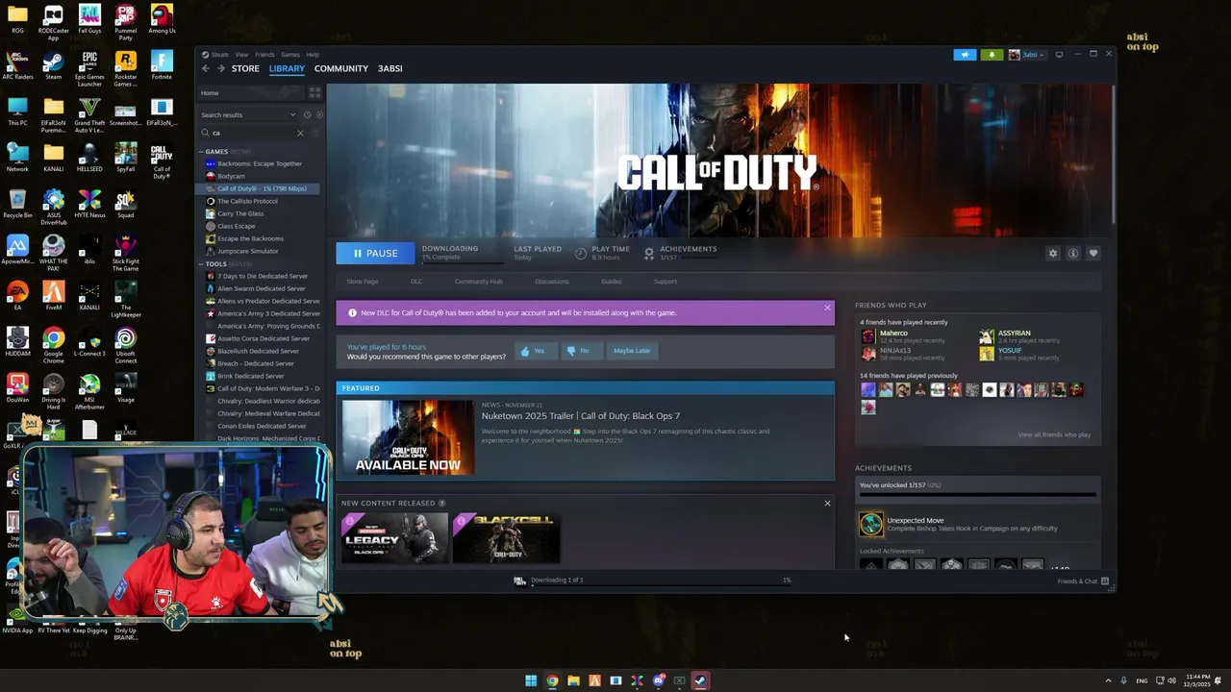Go forward with the Steam forward arrow

(x=220, y=68)
